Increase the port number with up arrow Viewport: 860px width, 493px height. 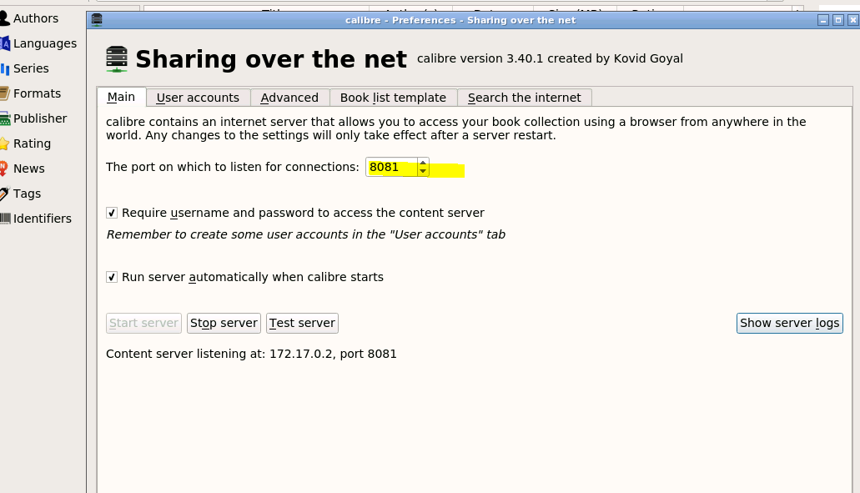click(423, 163)
